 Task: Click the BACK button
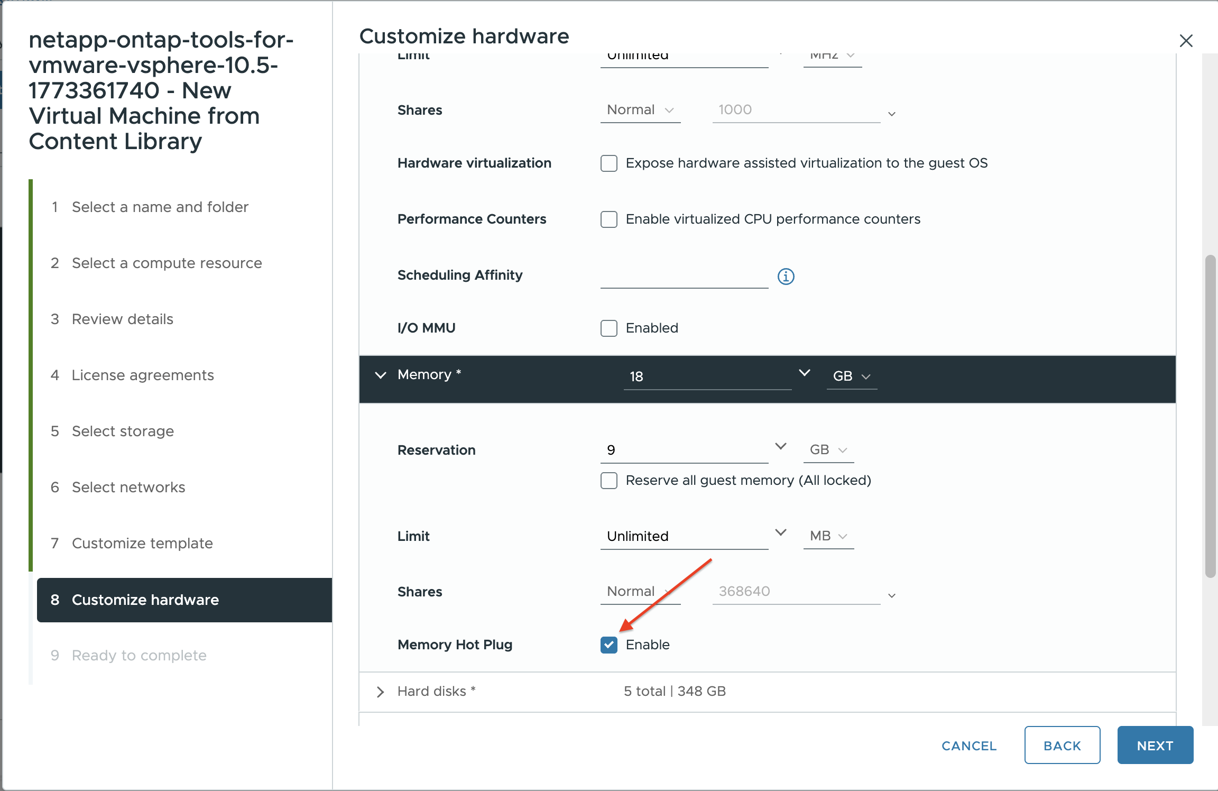[1062, 746]
